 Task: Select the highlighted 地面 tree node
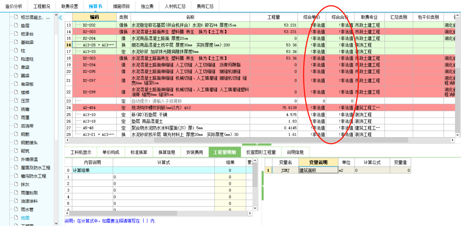(25, 218)
